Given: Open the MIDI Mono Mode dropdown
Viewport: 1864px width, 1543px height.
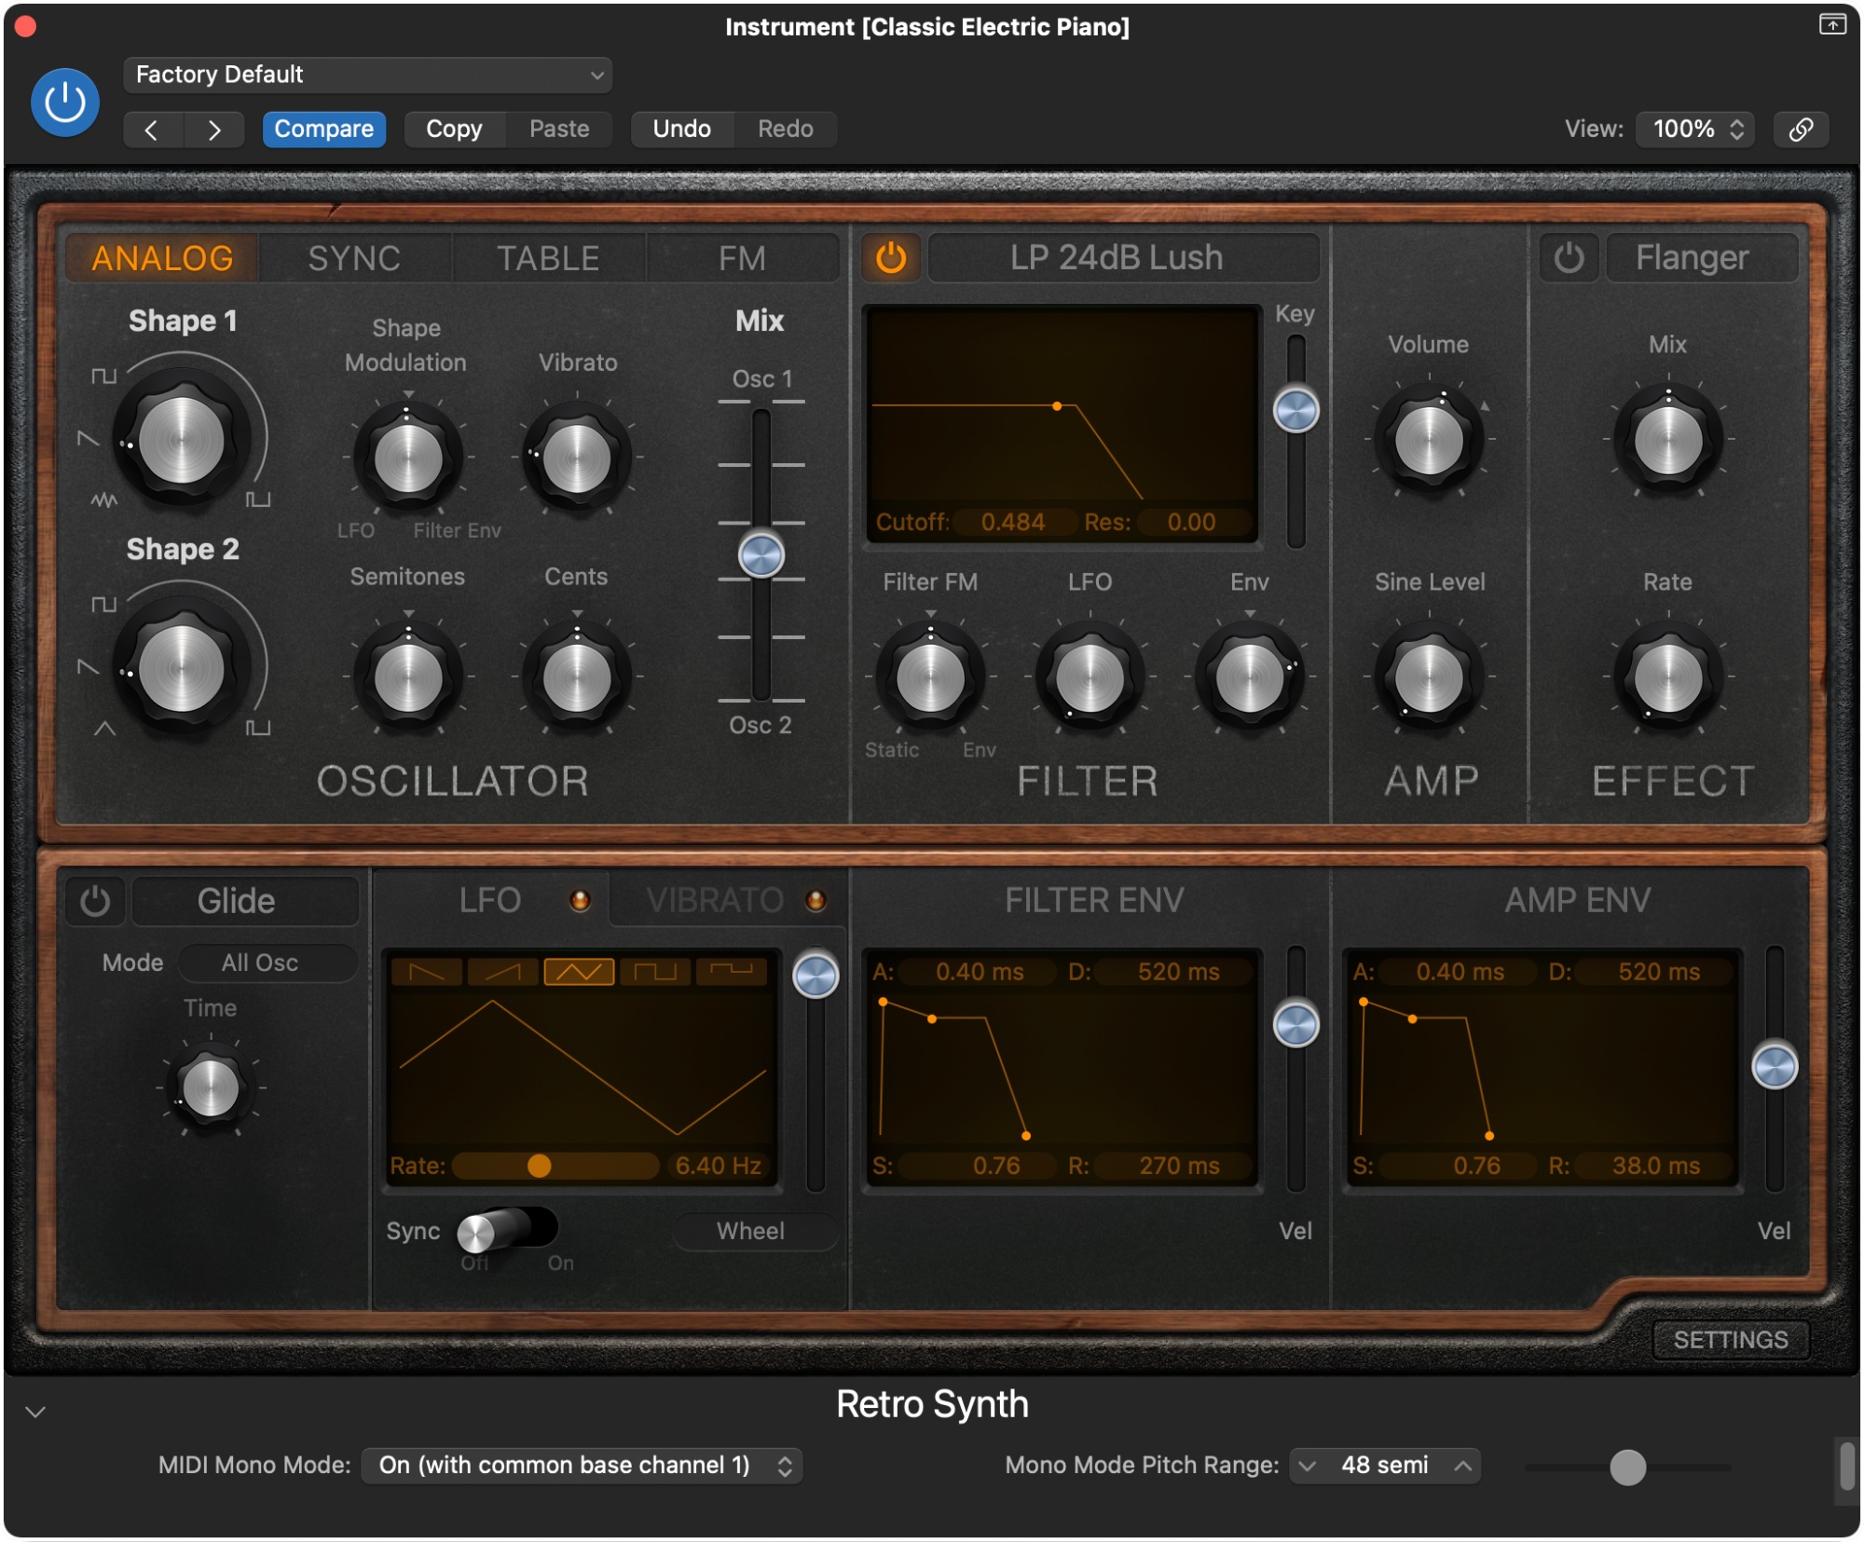Looking at the screenshot, I should [x=582, y=1466].
